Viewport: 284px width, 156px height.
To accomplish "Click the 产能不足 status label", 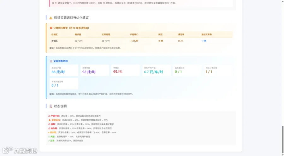I will (55, 116).
